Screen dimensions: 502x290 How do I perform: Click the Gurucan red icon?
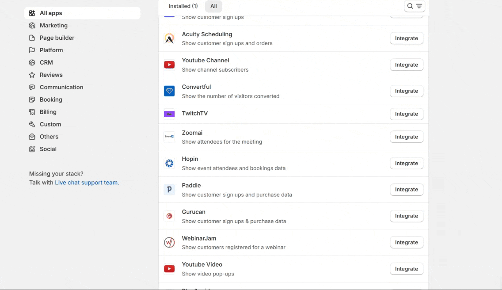169,216
